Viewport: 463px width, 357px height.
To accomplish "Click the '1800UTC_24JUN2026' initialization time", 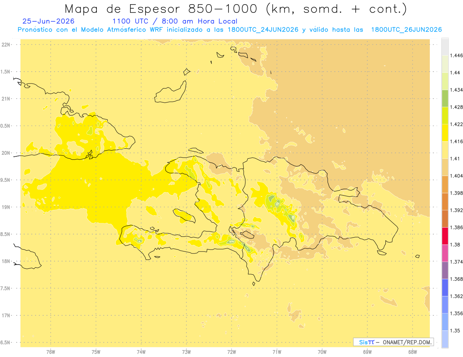I will point(263,30).
